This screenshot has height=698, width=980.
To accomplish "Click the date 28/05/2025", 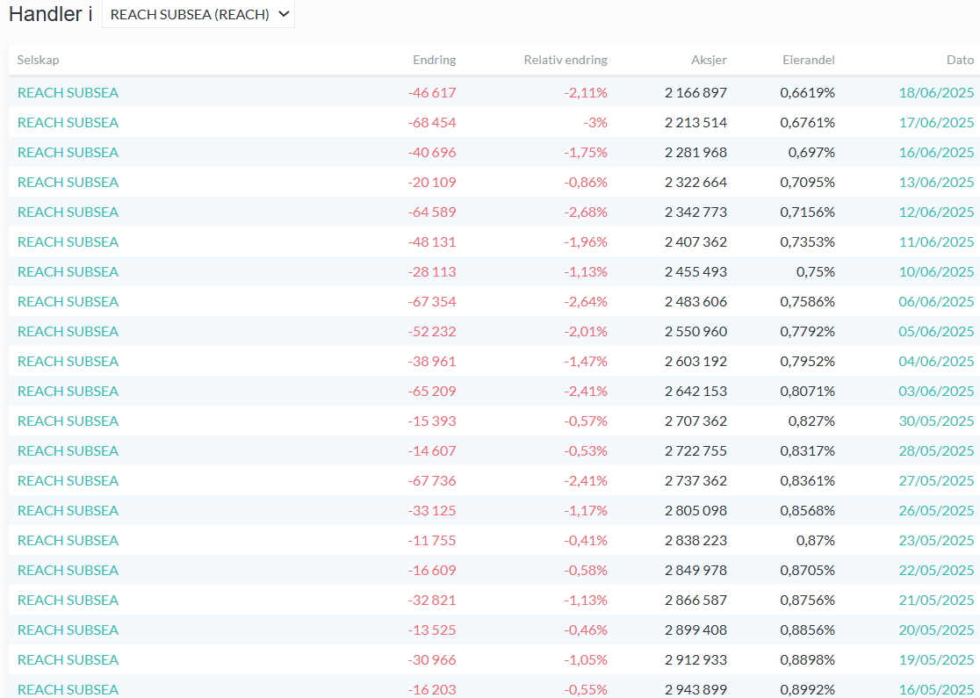I will pyautogui.click(x=936, y=450).
